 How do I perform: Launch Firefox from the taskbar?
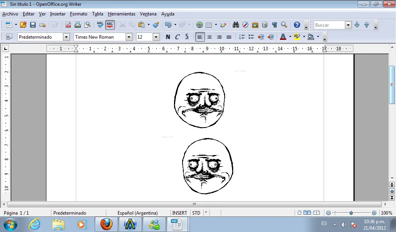tap(106, 224)
